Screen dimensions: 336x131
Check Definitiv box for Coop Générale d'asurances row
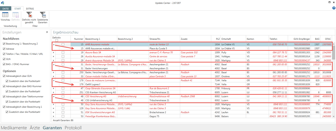pos(63,88)
